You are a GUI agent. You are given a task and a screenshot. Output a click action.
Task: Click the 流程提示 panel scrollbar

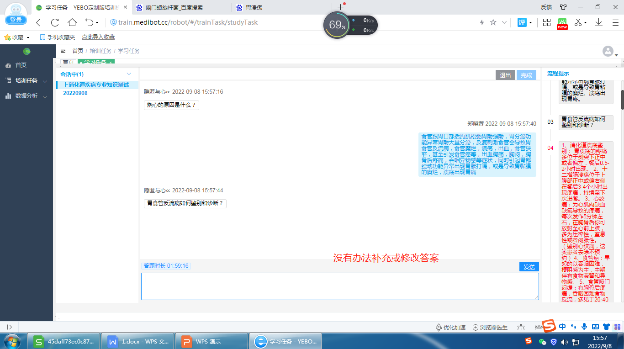[622, 100]
